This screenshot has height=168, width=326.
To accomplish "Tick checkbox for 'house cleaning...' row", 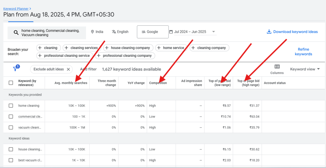I will point(11,149).
